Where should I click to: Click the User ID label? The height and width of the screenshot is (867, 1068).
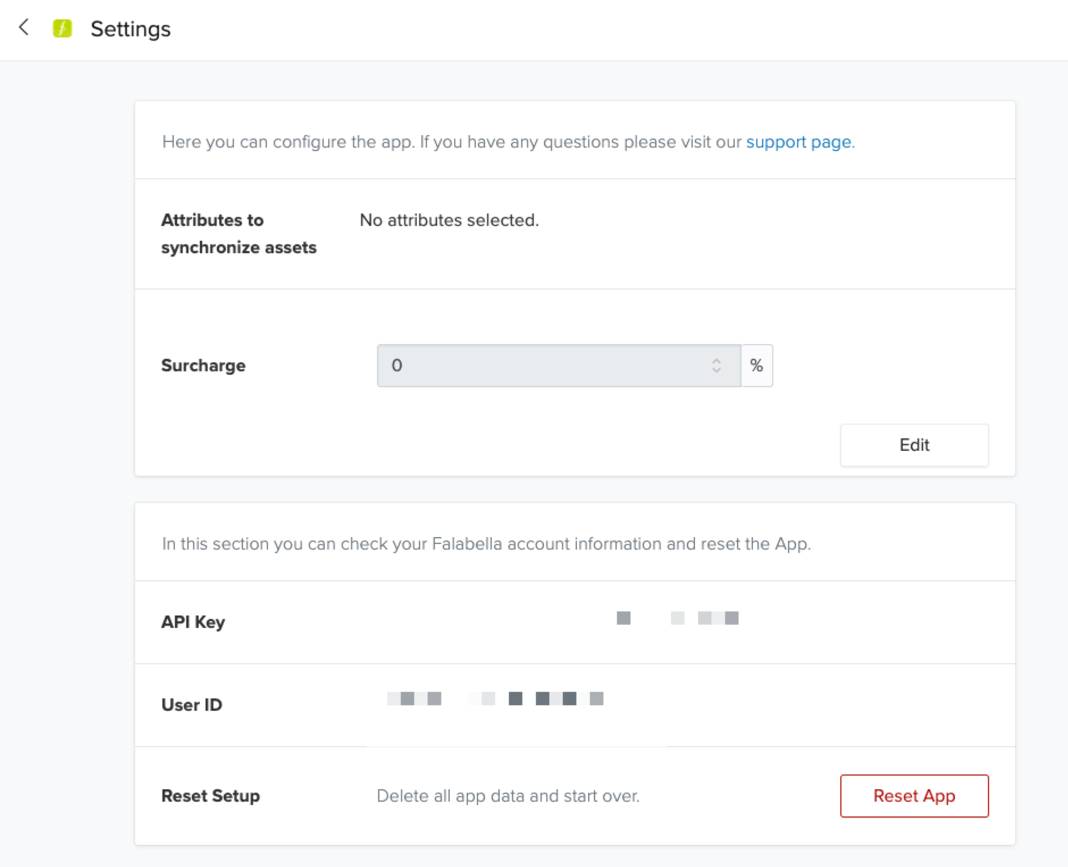point(192,705)
